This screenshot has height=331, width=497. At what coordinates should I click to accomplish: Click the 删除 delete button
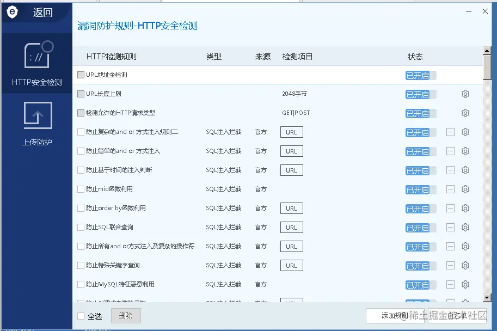[126, 316]
